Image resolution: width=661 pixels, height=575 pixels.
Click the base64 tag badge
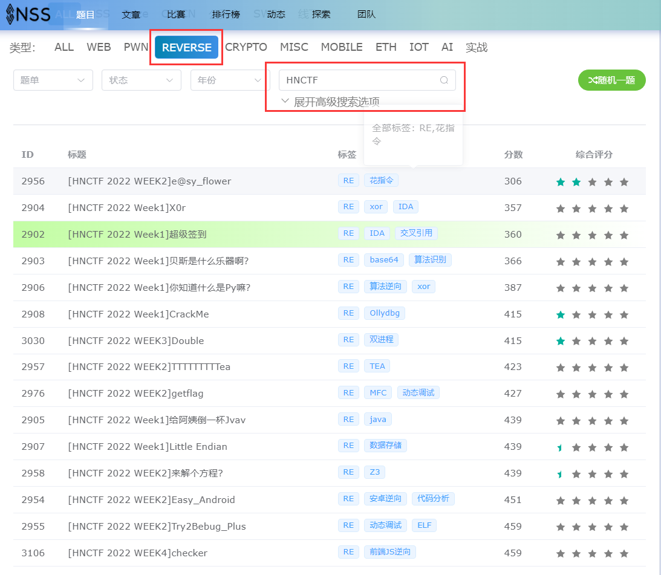click(384, 260)
